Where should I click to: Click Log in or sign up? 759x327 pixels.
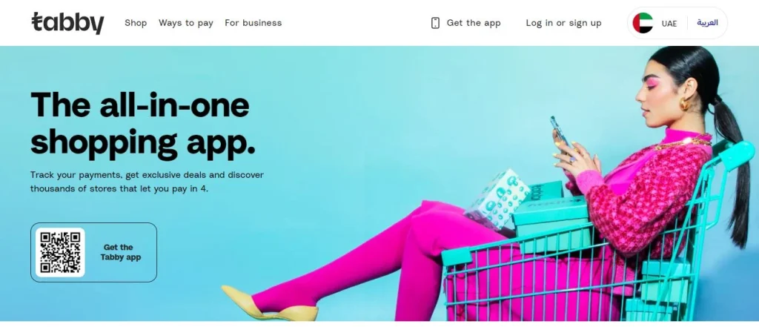pos(563,23)
